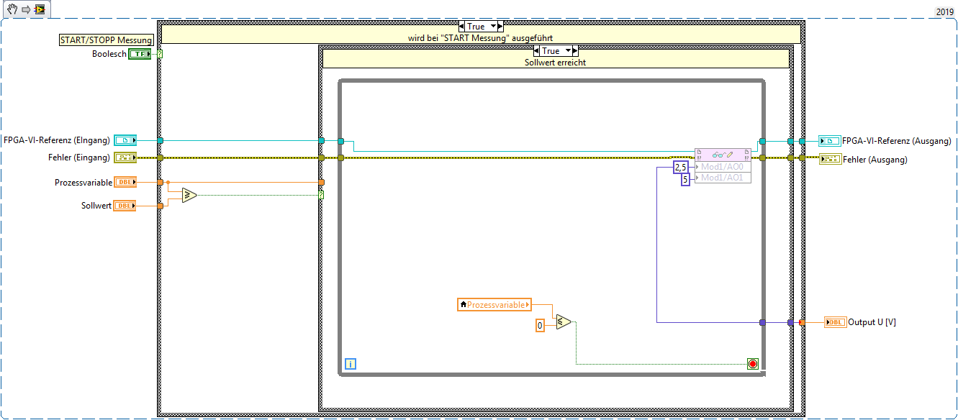The height and width of the screenshot is (420, 958).
Task: Click the 2019 version label
Action: click(x=944, y=12)
